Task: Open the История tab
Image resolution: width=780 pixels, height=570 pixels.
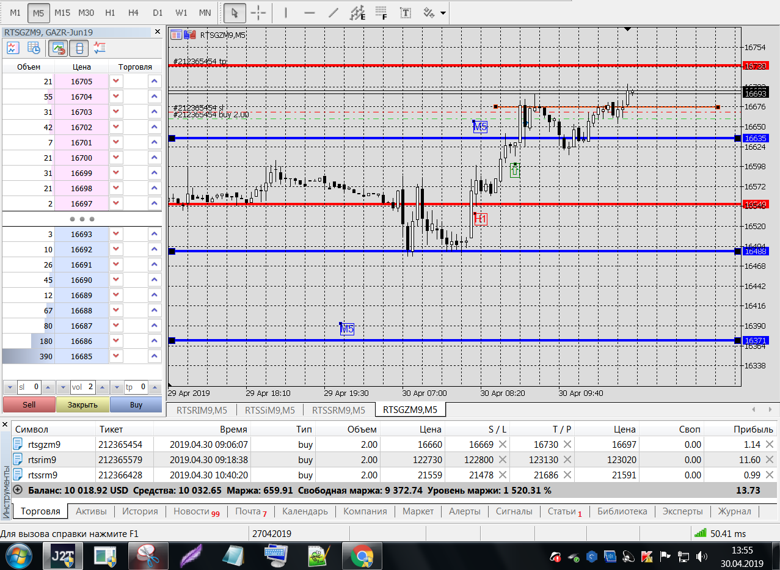Action: [140, 511]
